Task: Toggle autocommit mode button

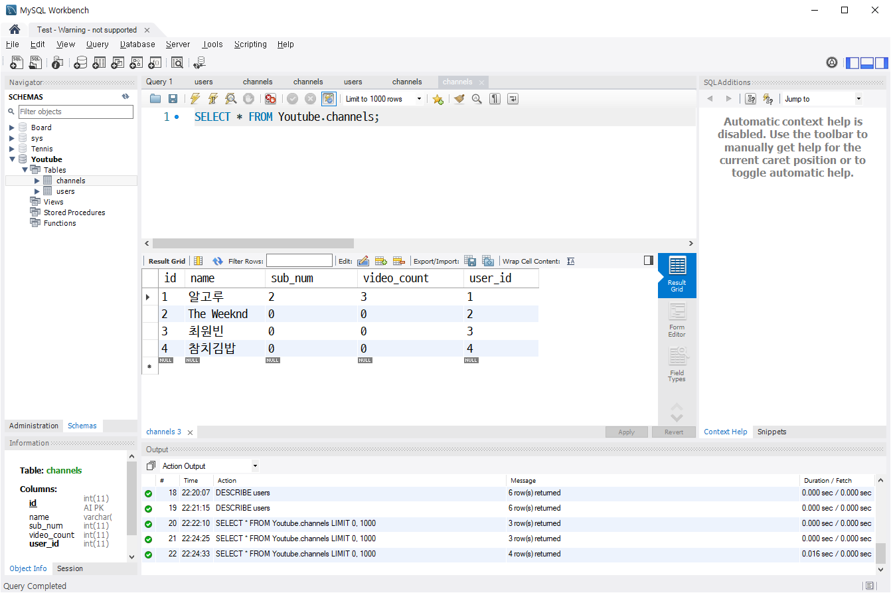Action: coord(329,99)
